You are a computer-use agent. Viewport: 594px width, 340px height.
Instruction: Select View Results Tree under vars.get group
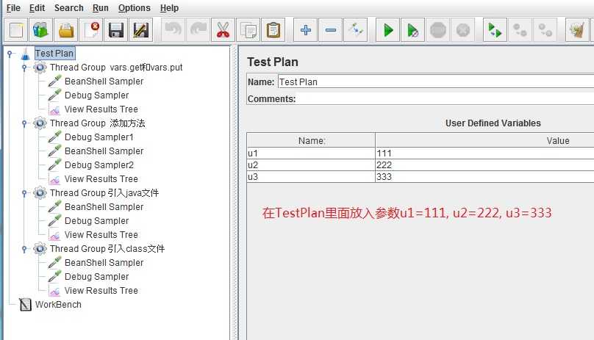click(x=101, y=109)
